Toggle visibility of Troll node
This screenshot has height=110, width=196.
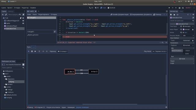point(23,18)
